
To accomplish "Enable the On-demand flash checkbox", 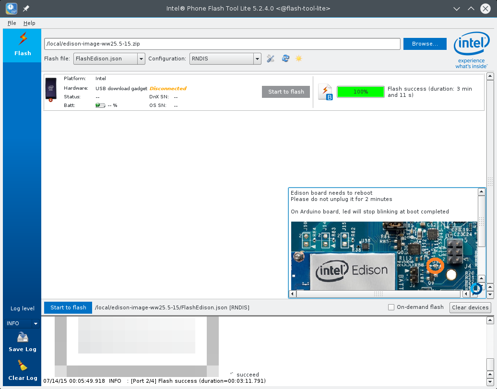I will [391, 307].
